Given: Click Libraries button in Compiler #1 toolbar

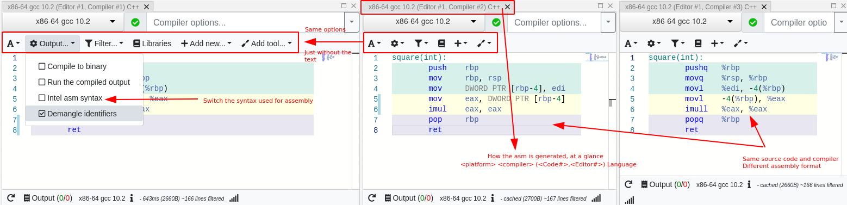Looking at the screenshot, I should [x=152, y=44].
